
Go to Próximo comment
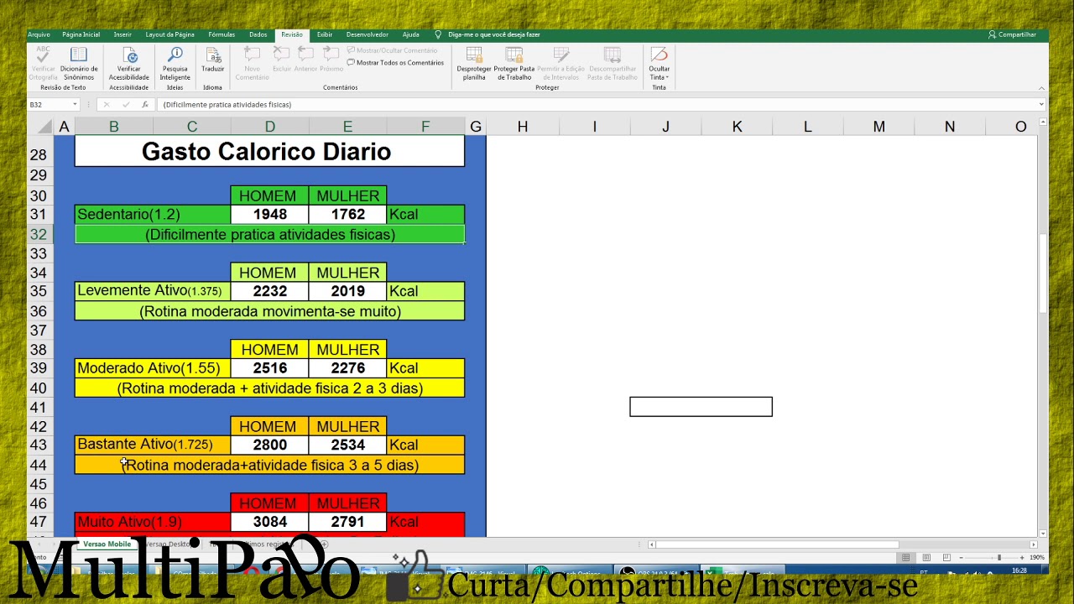coord(331,60)
